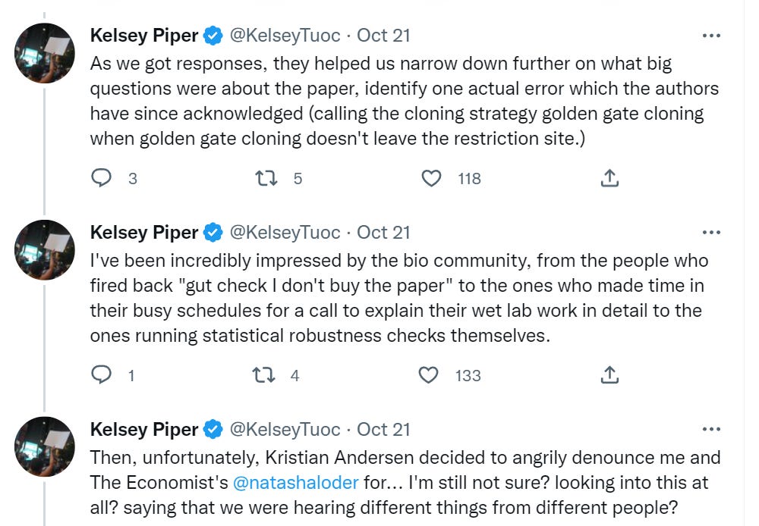Screen dimensions: 759x526
Task: Click Kelsey Piper's avatar on second tweet
Action: pos(46,249)
